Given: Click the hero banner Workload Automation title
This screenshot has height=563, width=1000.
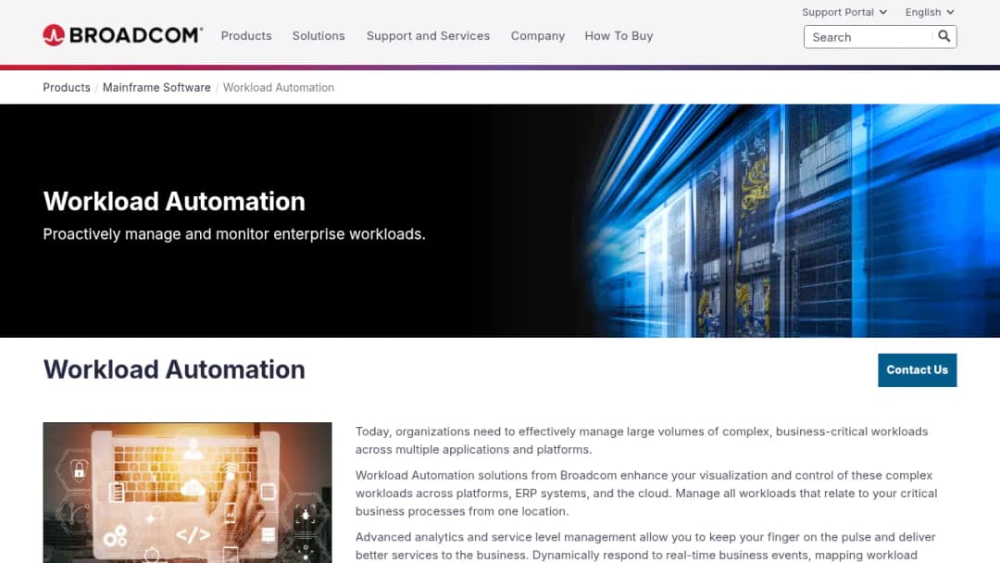Looking at the screenshot, I should click(x=174, y=202).
